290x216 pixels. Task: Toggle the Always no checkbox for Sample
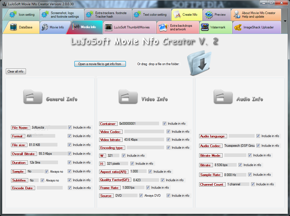pyautogui.click(x=47, y=172)
